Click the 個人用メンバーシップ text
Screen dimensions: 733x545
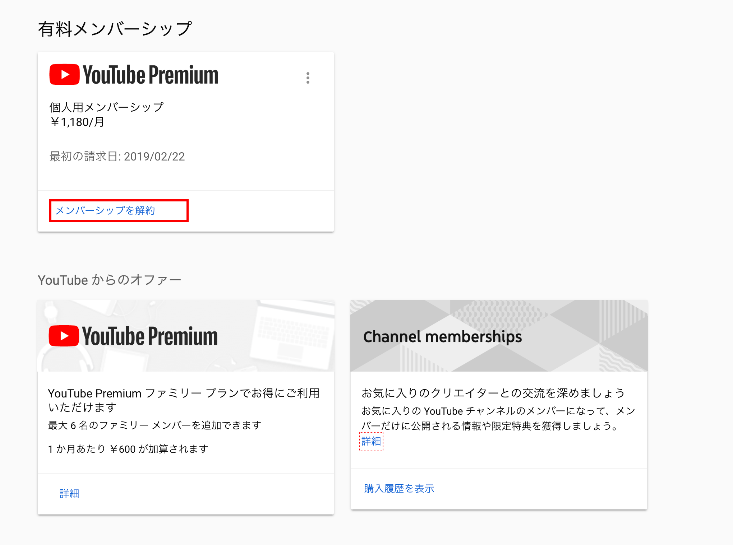(106, 107)
